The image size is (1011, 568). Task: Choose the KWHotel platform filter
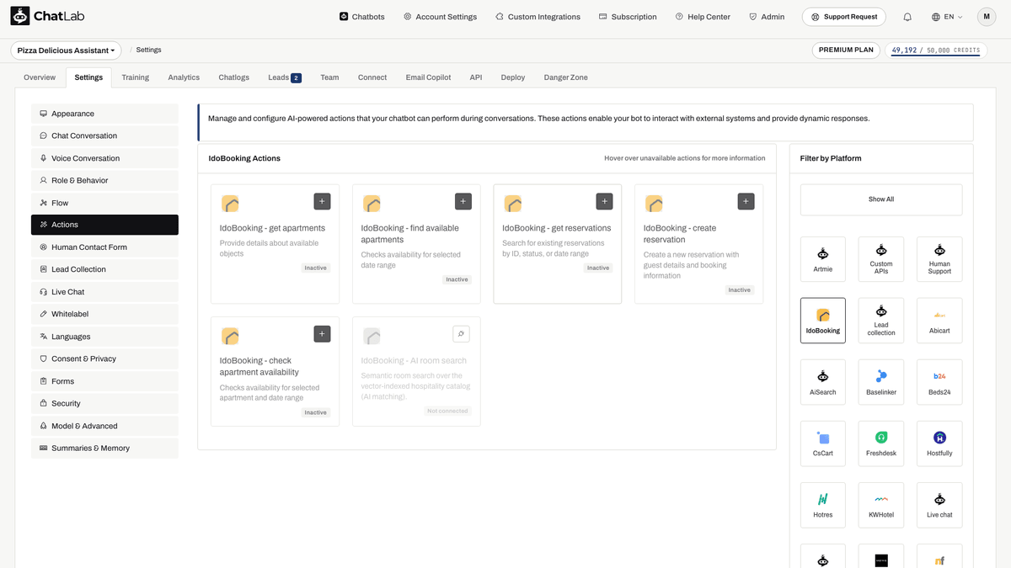click(x=881, y=505)
